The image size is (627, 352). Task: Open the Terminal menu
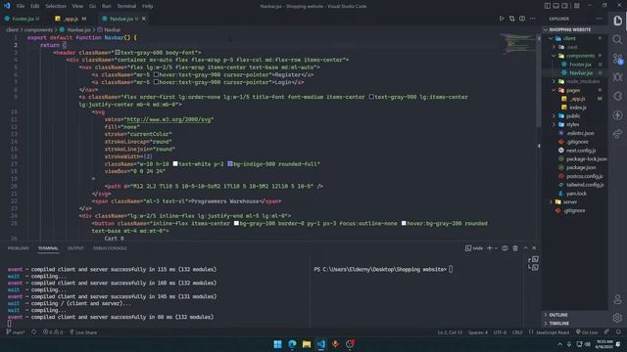[126, 6]
